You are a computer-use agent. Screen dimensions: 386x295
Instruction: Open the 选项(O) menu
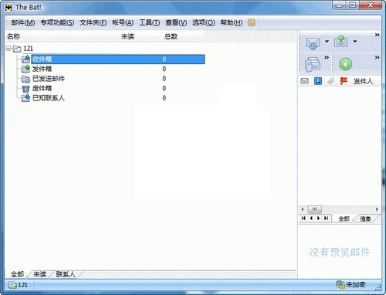pos(203,22)
